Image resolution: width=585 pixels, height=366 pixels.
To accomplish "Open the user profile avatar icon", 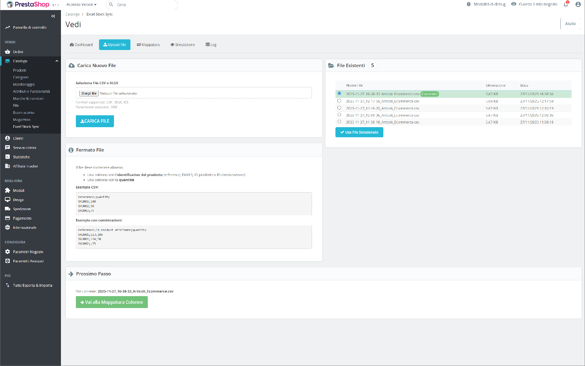I will (x=578, y=5).
